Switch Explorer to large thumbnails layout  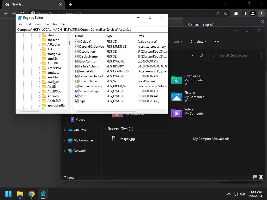pos(261,177)
